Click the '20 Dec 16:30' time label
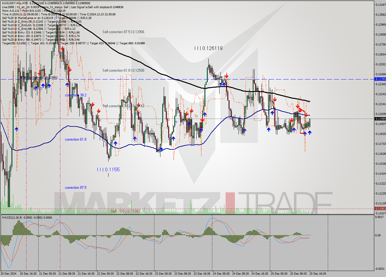 tap(28, 274)
